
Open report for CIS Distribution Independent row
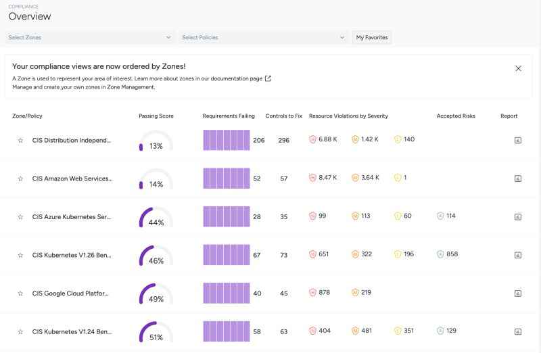coord(518,141)
